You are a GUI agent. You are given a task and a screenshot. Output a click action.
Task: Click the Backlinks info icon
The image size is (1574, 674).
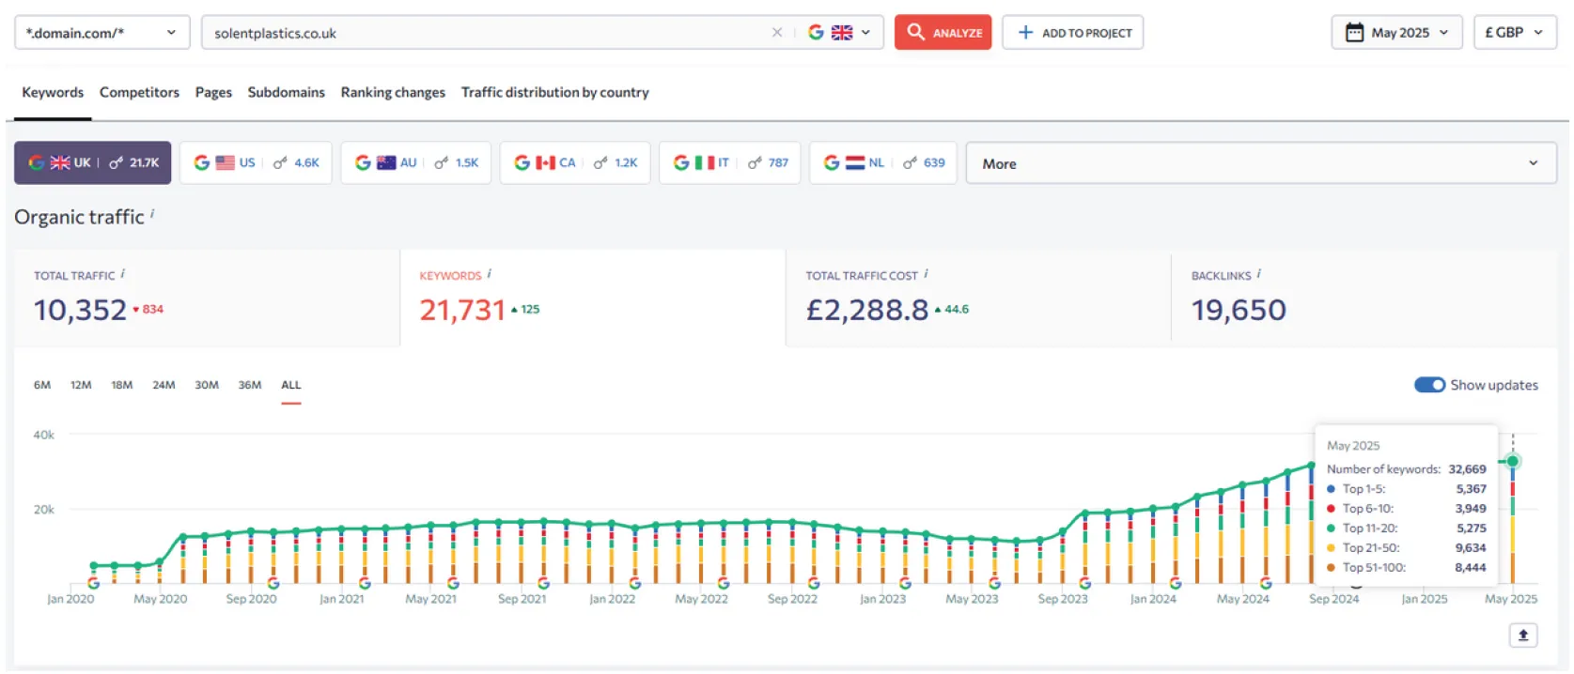tap(1259, 274)
